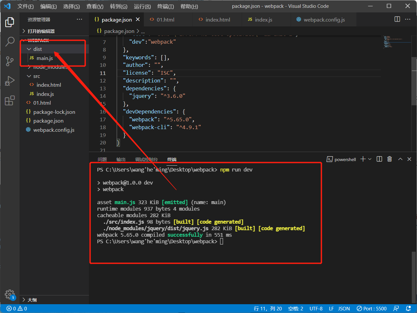Open the Source Control view

(10, 61)
